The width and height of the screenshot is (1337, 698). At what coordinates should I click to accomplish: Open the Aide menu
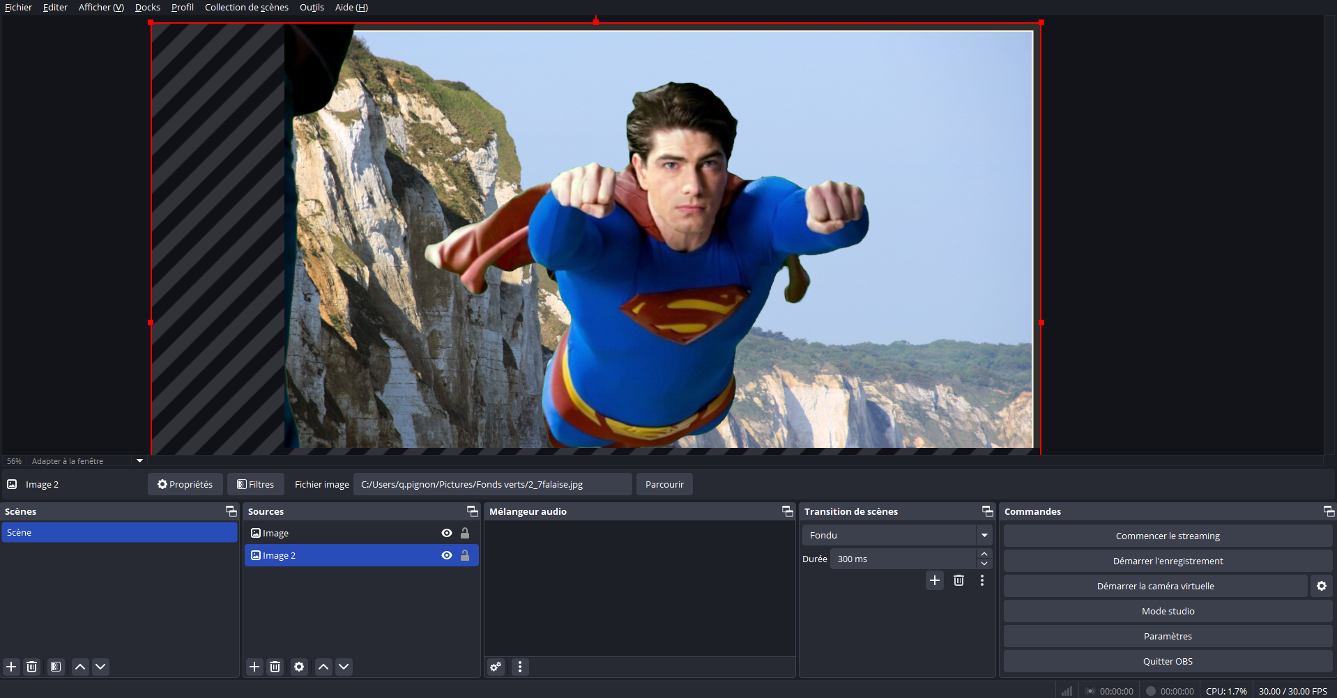click(x=351, y=7)
